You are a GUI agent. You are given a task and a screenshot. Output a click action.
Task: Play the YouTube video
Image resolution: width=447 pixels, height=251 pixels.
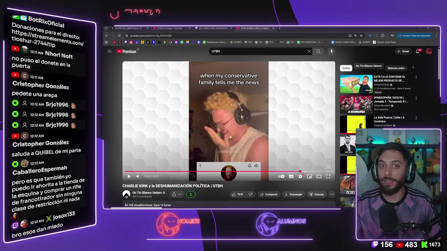coord(129,176)
